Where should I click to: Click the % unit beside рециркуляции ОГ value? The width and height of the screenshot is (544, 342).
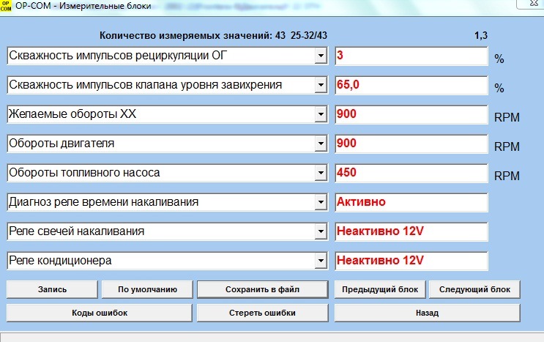point(499,59)
